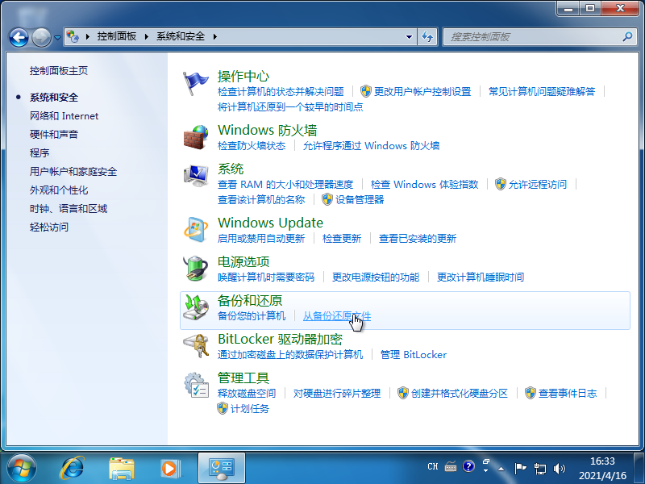
Task: Show hidden tray icons arrow
Action: click(x=501, y=469)
